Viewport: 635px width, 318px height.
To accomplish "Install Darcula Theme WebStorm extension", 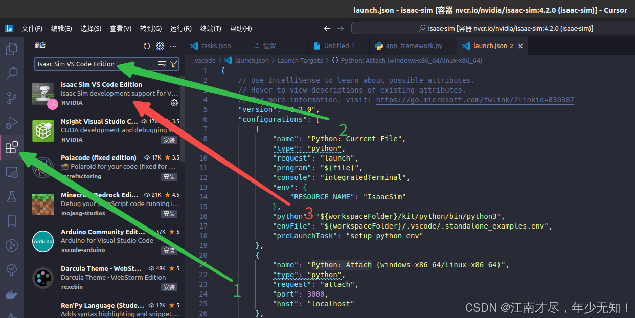I will 169,287.
